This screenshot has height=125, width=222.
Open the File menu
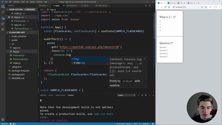coord(6,2)
